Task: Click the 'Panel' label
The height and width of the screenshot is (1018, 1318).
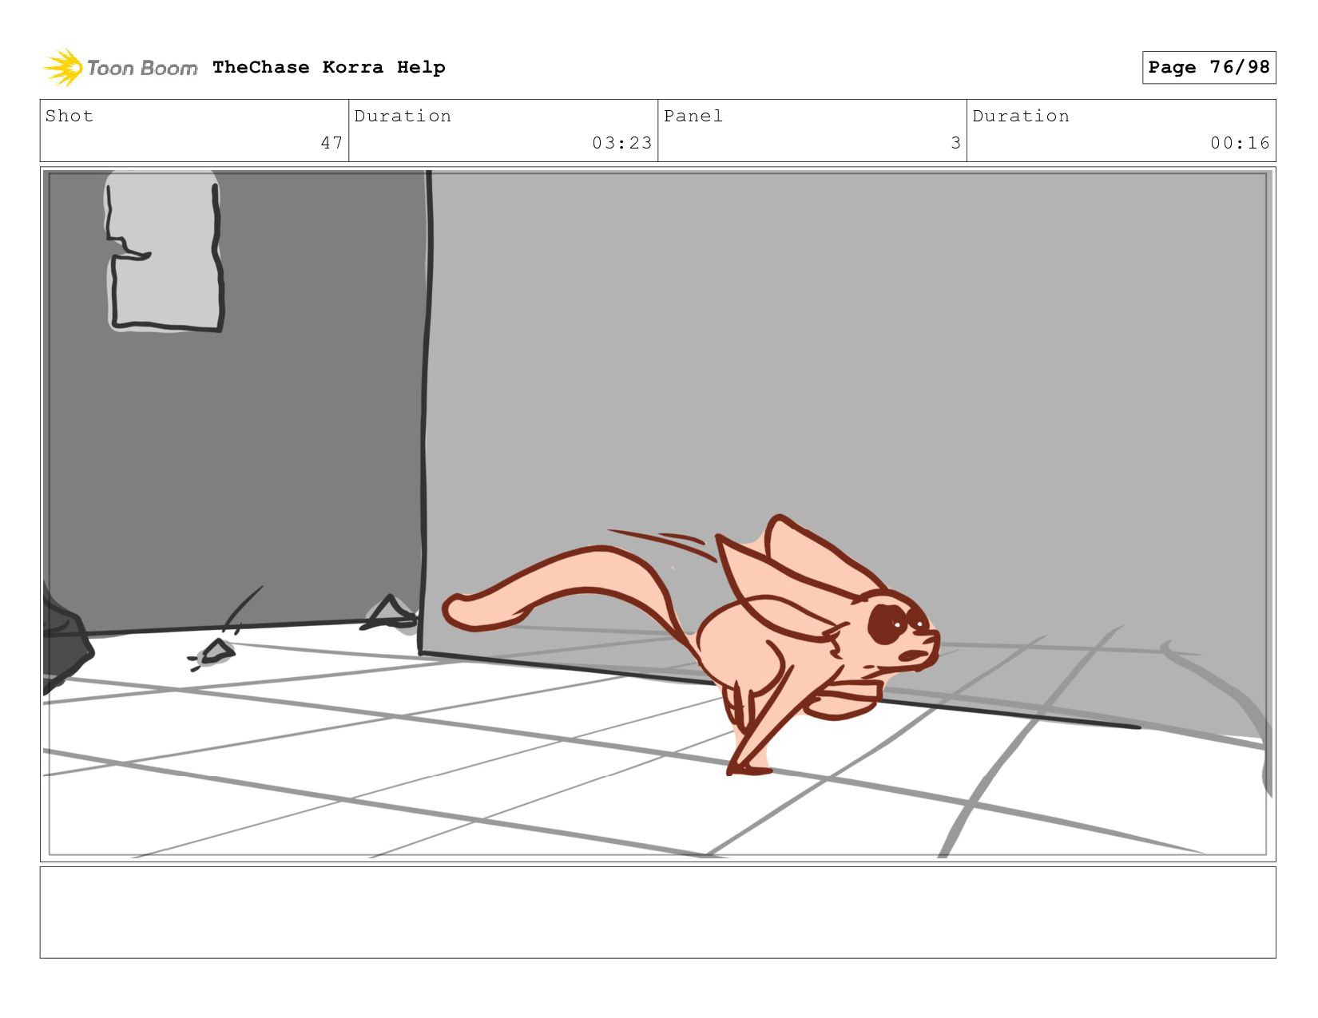Action: (x=693, y=116)
